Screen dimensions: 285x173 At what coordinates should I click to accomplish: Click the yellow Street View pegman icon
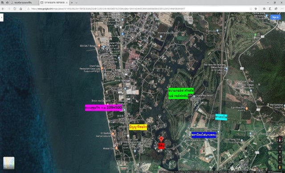[280, 167]
